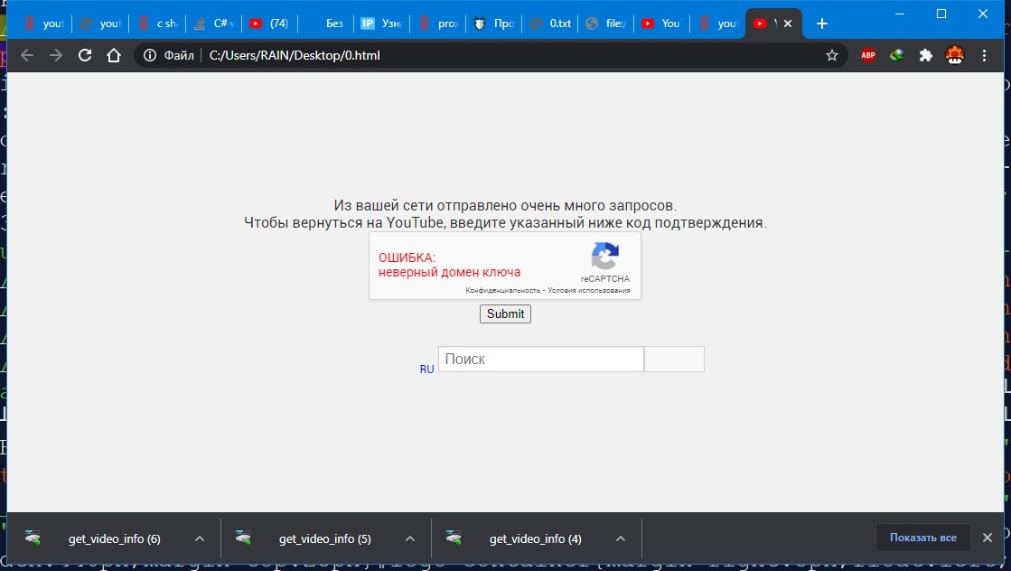Image resolution: width=1011 pixels, height=571 pixels.
Task: Switch to the '(74)' YouTube tab
Action: tap(269, 23)
